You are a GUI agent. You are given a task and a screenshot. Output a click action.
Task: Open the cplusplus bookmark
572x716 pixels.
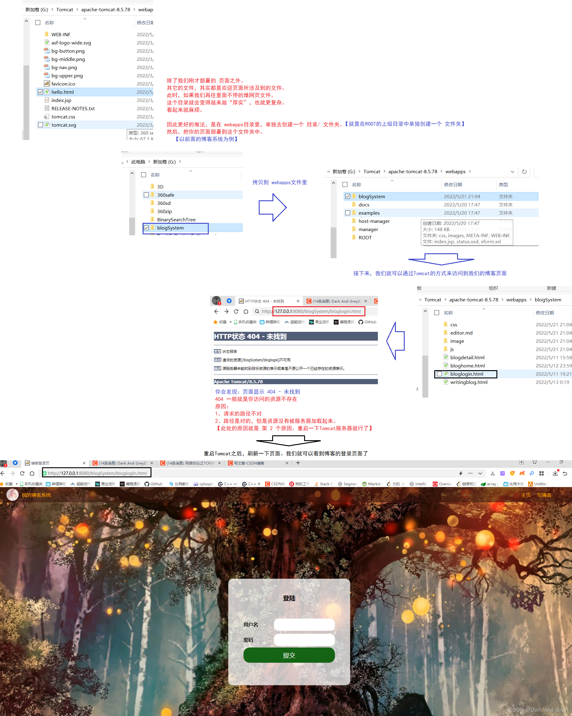[204, 484]
